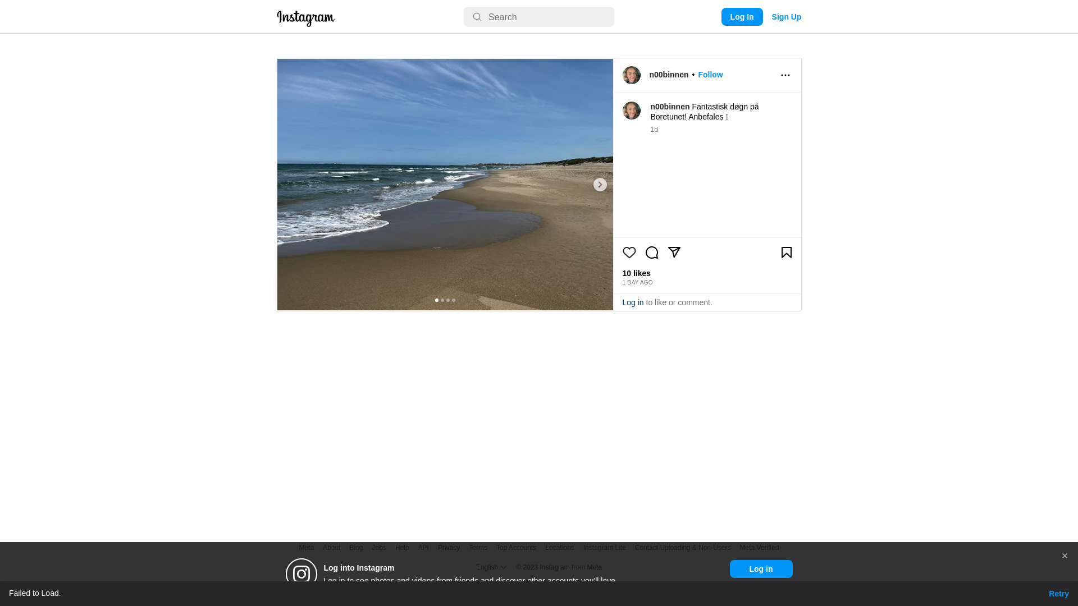This screenshot has height=606, width=1078.
Task: Open the Privacy footer link
Action: (x=449, y=548)
